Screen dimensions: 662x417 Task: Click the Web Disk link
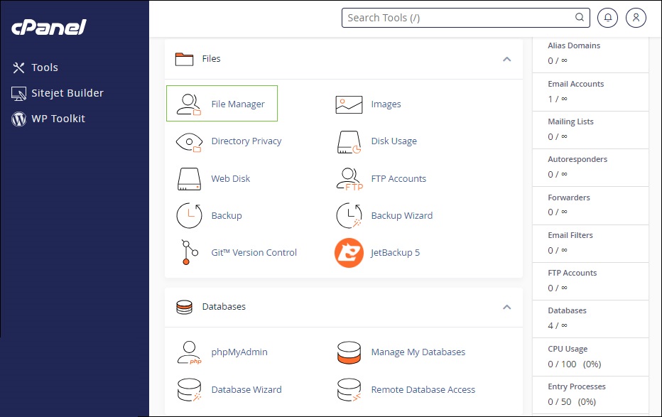(x=230, y=179)
